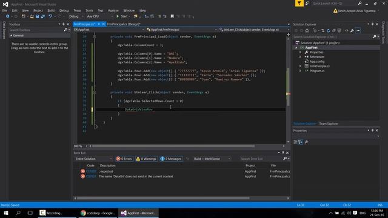Click the Start debugging button

pos(123,16)
